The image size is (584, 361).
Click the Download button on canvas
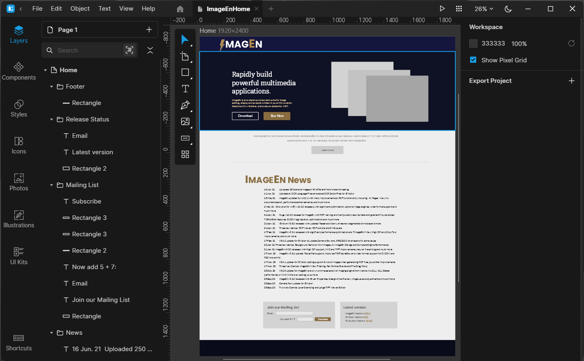pos(245,116)
